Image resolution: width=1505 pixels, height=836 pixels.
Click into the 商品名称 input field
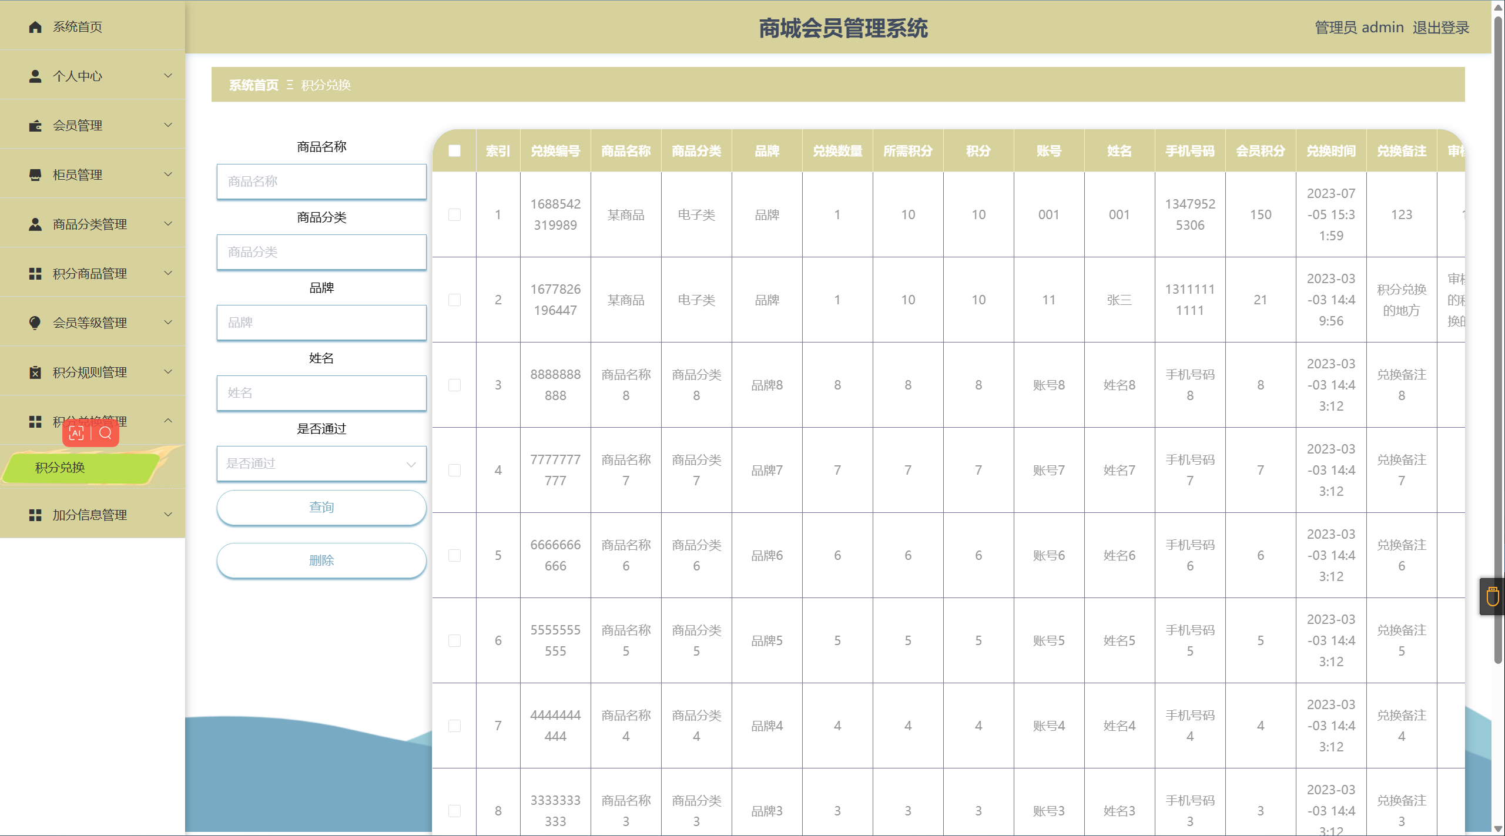click(321, 182)
